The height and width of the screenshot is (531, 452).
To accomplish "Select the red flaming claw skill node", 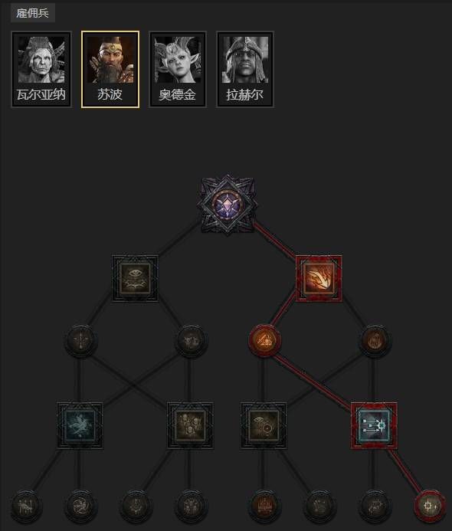I will [319, 278].
